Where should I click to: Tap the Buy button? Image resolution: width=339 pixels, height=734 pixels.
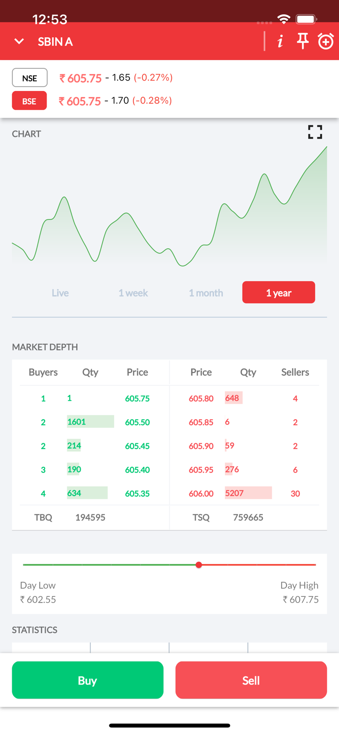point(88,680)
